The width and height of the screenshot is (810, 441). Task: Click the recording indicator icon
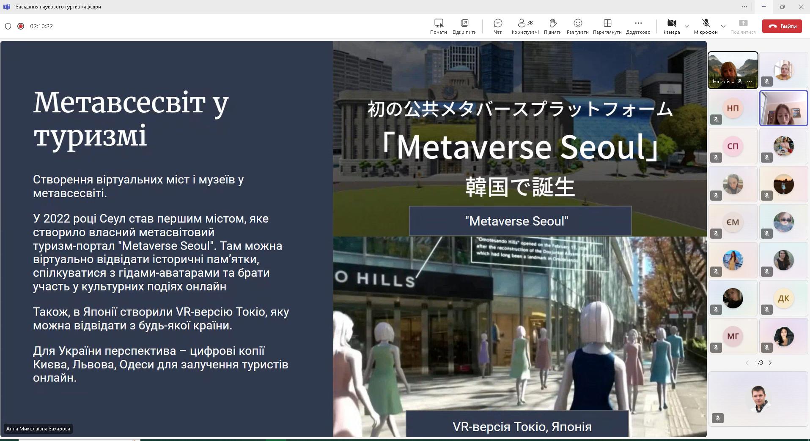tap(21, 26)
